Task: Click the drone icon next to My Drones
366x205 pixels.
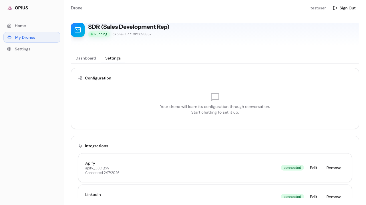Action: pyautogui.click(x=9, y=37)
